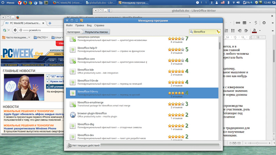
Task: Click the Firefox back button
Action: pos(15,30)
